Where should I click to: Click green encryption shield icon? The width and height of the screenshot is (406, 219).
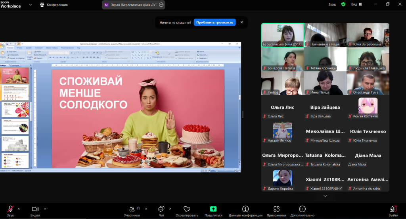(x=343, y=4)
